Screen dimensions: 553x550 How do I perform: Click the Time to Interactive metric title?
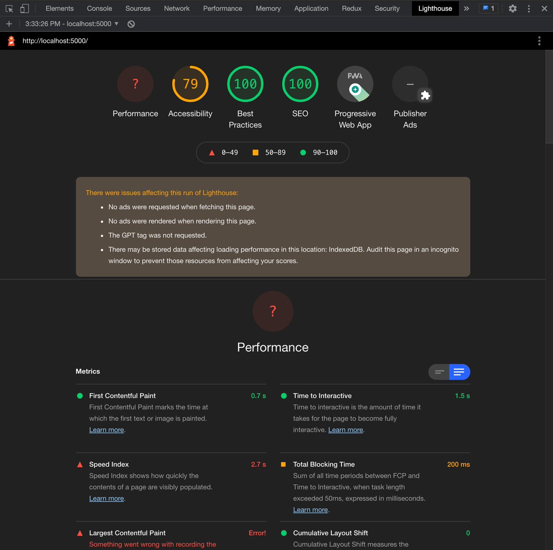322,396
